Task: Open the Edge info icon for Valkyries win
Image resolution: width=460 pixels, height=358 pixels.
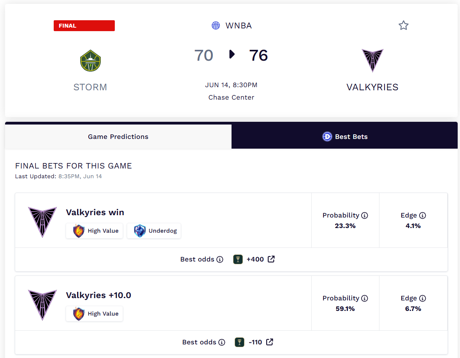Action: pos(423,216)
